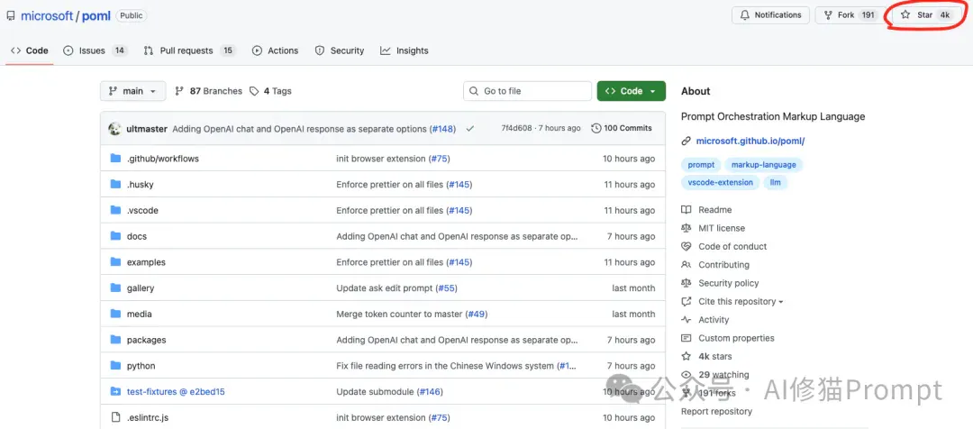Screen dimensions: 973x429
Task: Open the Actions tab
Action: (275, 50)
